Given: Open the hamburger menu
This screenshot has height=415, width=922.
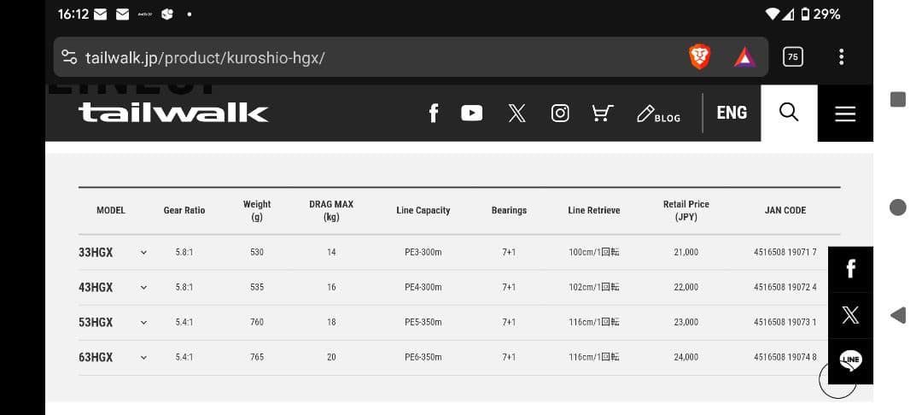Looking at the screenshot, I should 845,113.
